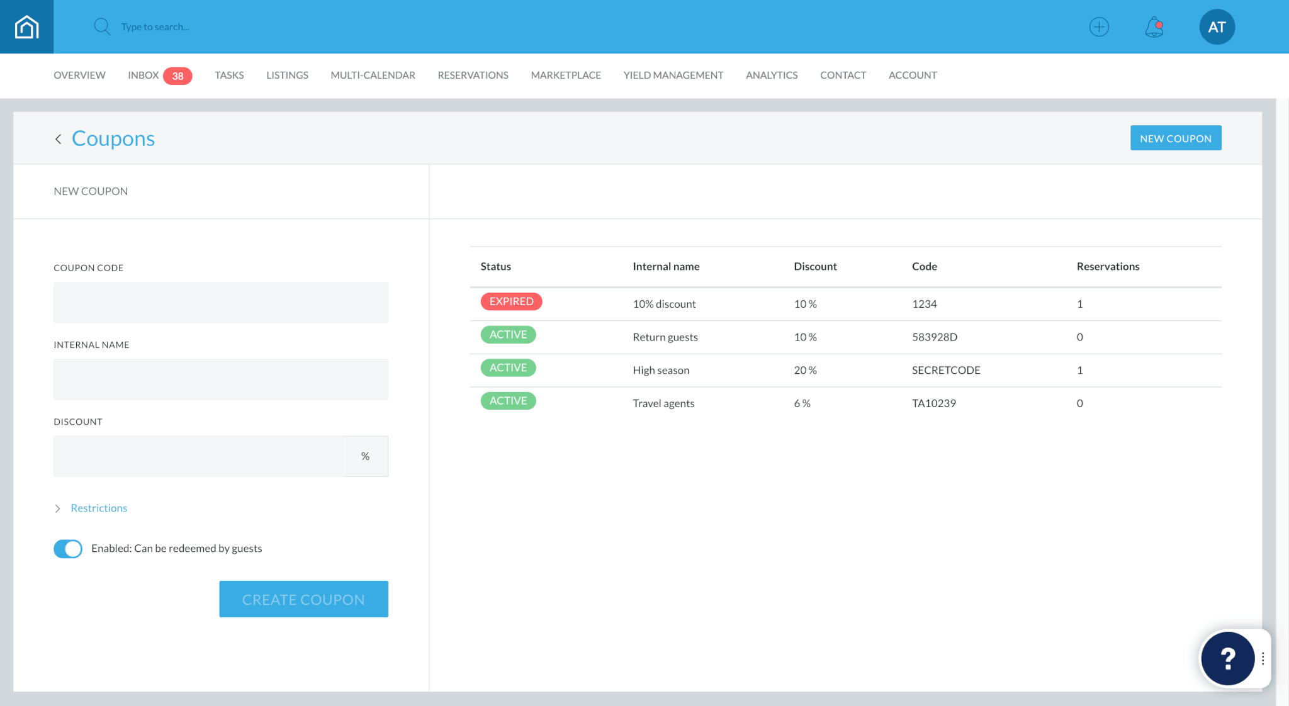Viewport: 1289px width, 706px height.
Task: Click the AT user avatar icon
Action: pyautogui.click(x=1217, y=27)
